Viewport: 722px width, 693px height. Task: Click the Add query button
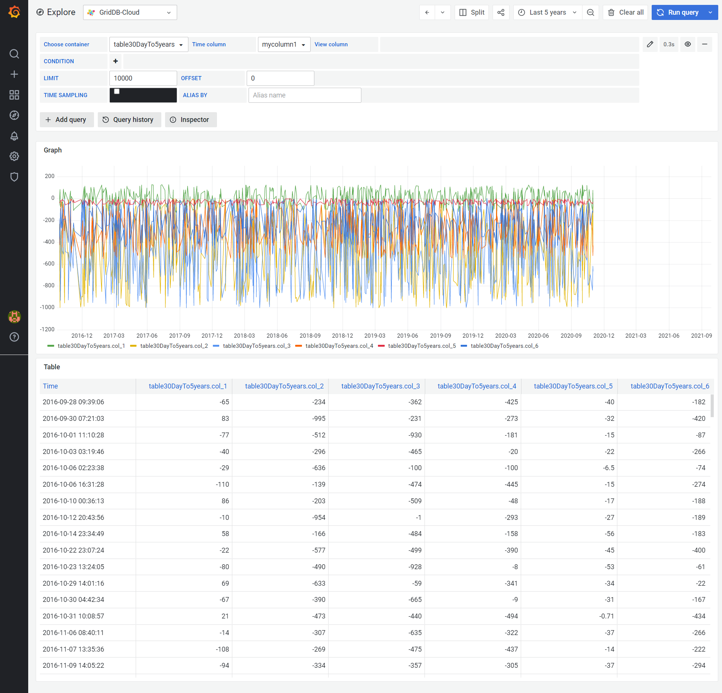point(67,120)
